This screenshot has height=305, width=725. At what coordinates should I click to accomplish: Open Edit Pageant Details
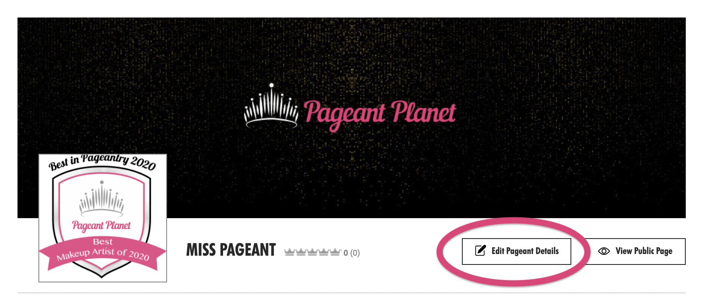pyautogui.click(x=516, y=251)
